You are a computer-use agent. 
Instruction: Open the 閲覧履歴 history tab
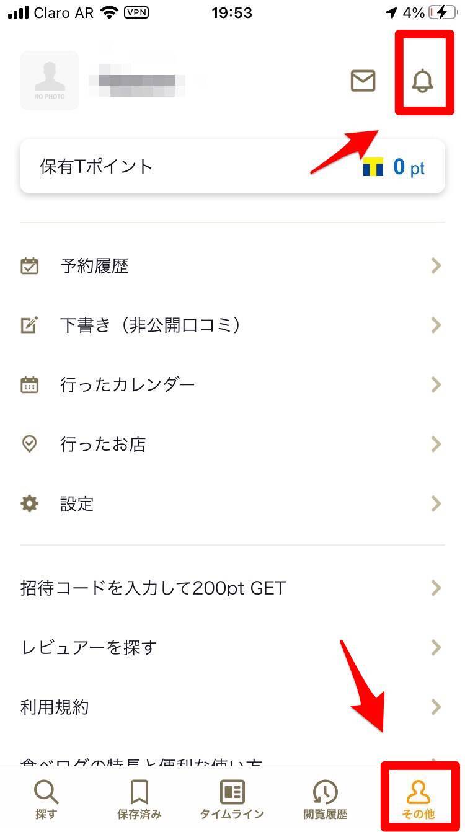325,799
